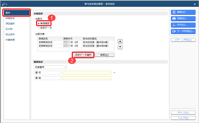Switch to 付箋検索 in sidebar
199x123 pixels.
[10, 40]
